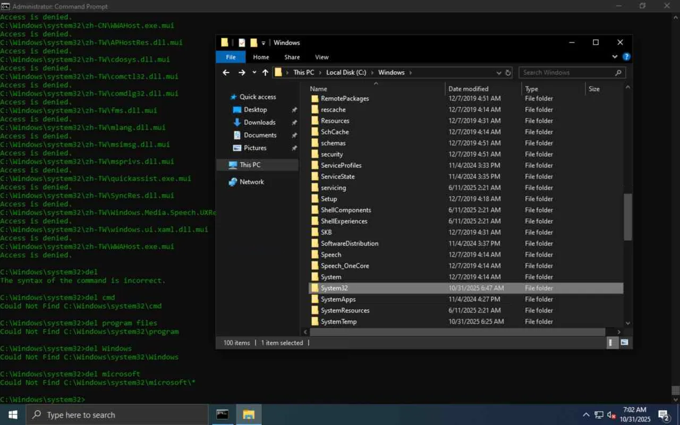The width and height of the screenshot is (680, 425).
Task: Expand the chevron after Local Disk (C:)
Action: pos(372,73)
